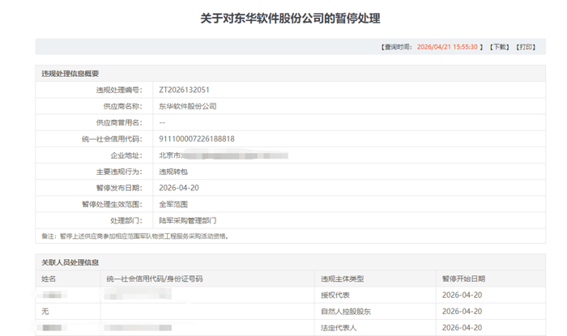Click the 企业地址 label

126,155
